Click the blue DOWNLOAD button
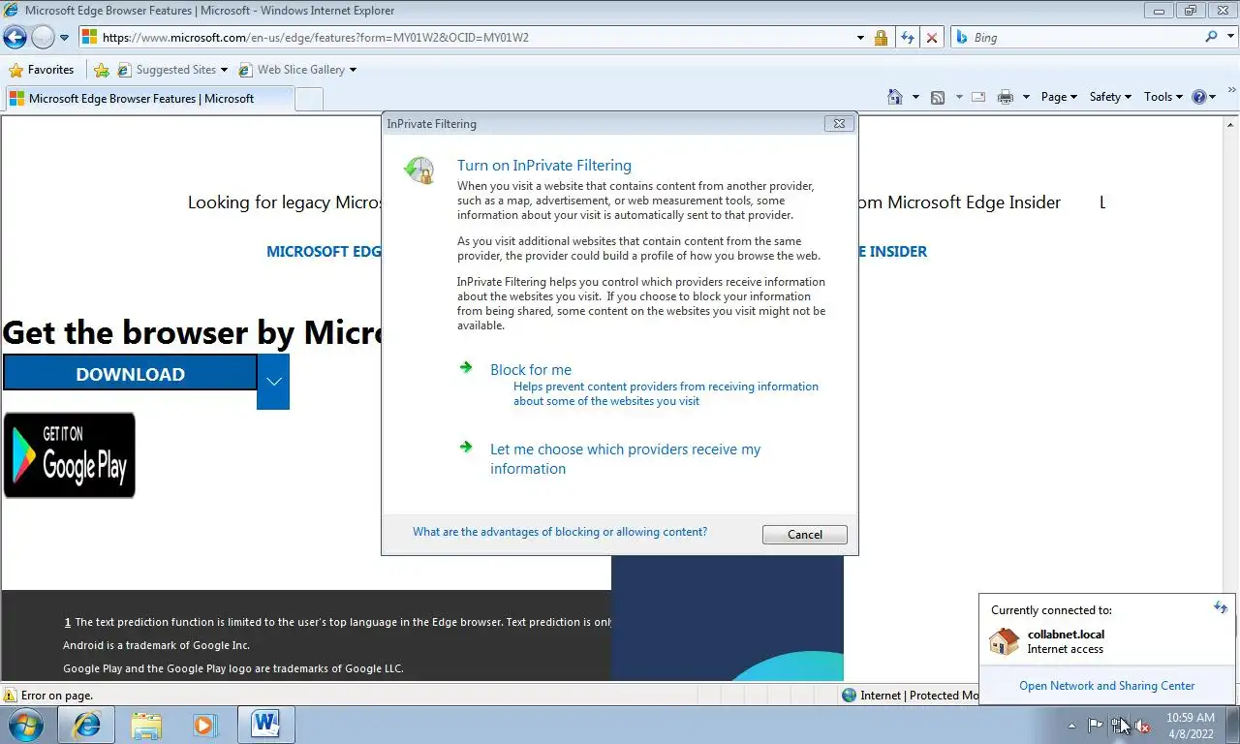Screen dimensions: 1240x744 130,374
